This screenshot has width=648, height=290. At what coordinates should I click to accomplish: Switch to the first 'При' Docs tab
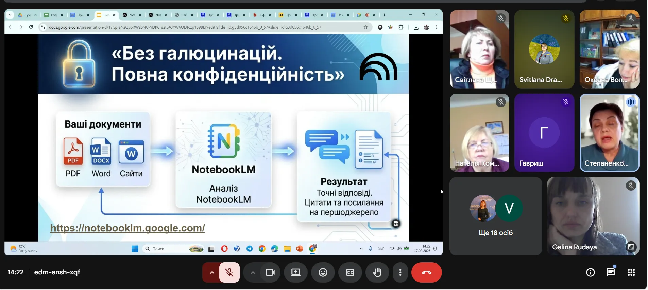point(80,15)
